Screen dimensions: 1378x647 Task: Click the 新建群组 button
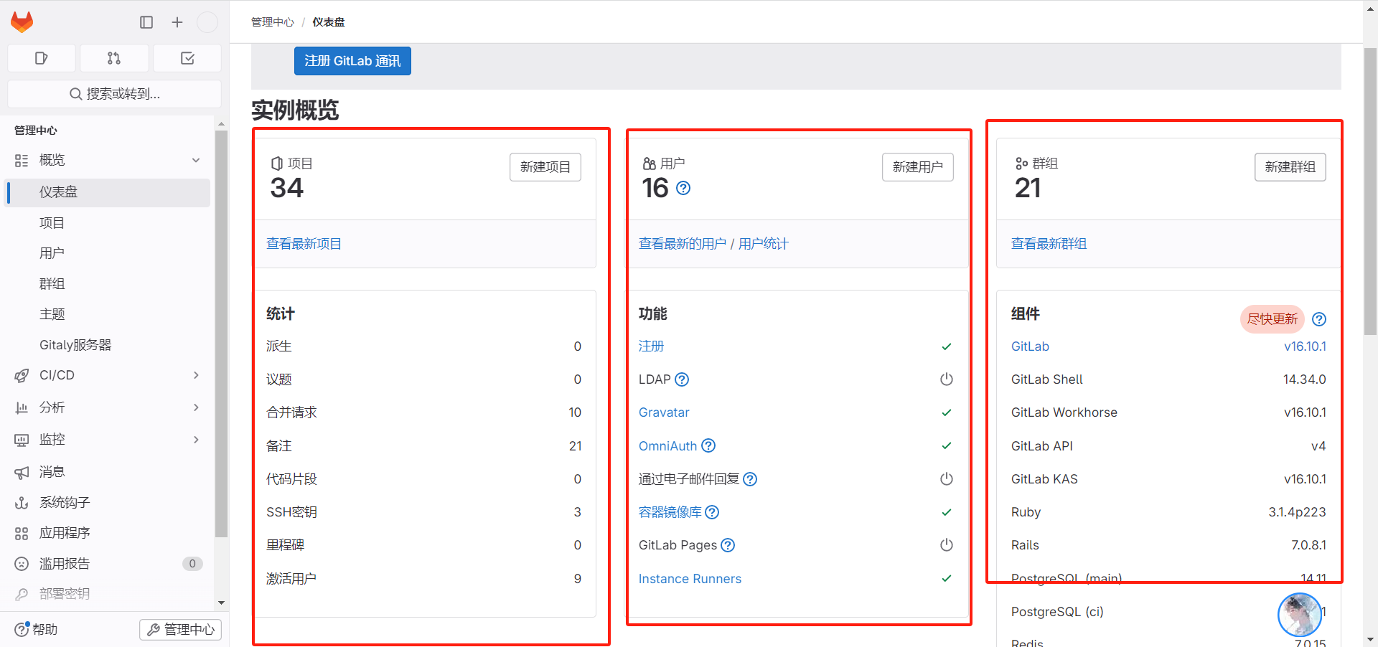click(1290, 167)
